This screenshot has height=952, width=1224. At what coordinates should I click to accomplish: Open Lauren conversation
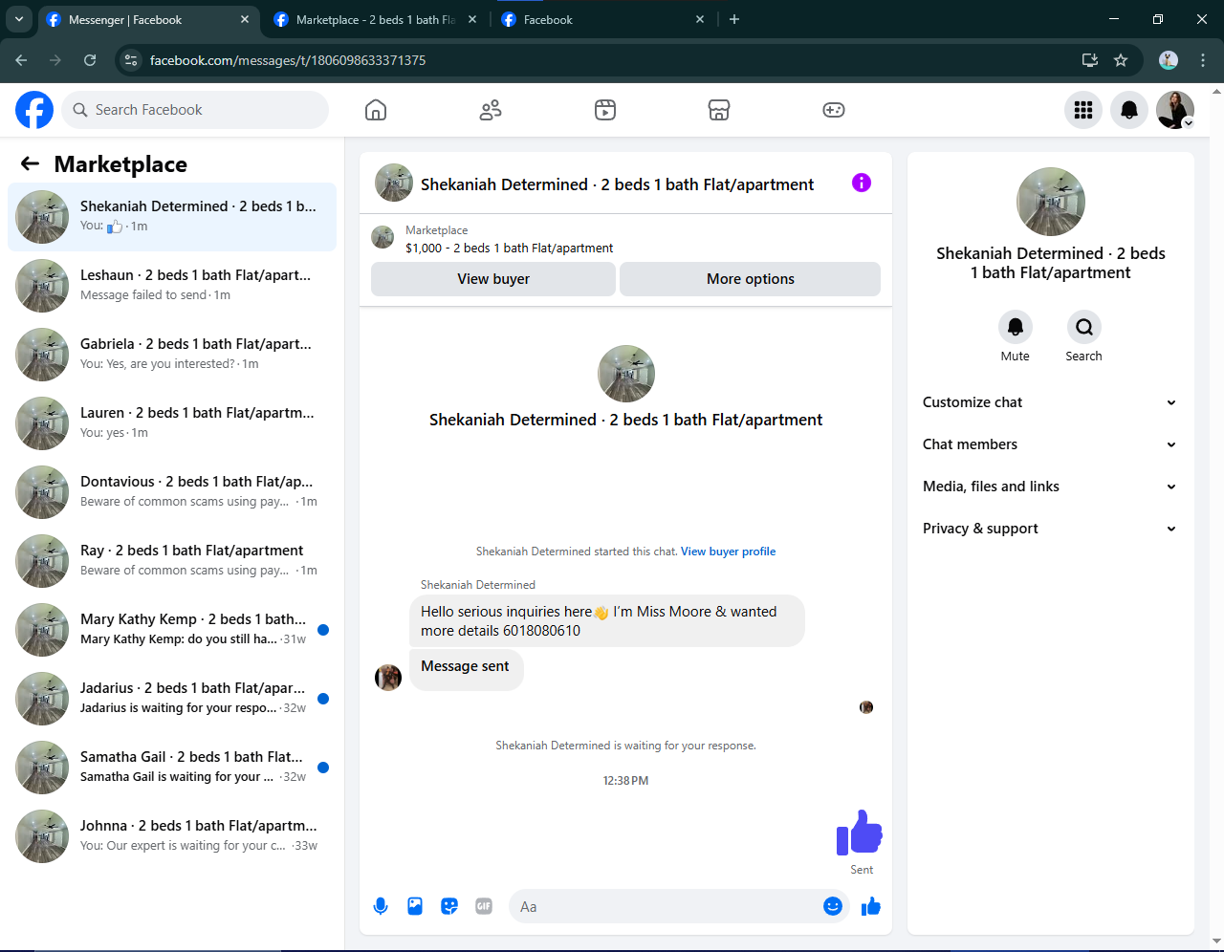[x=172, y=423]
